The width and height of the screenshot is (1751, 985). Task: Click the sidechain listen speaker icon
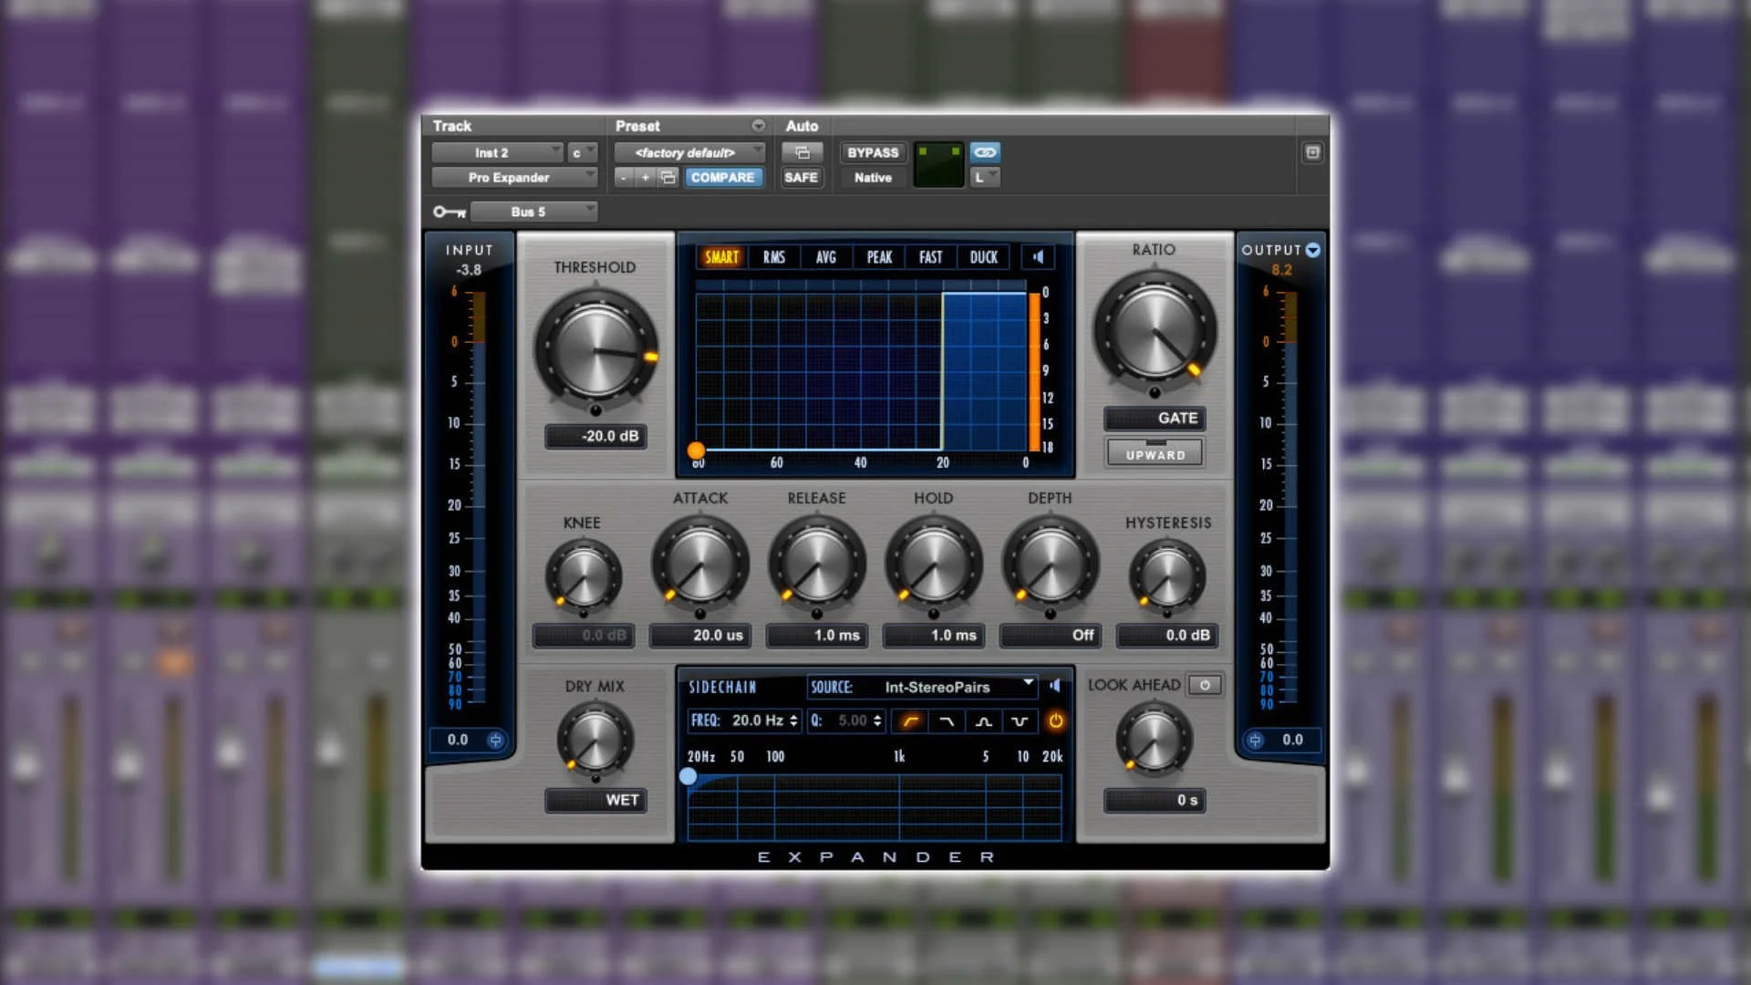click(x=1054, y=687)
